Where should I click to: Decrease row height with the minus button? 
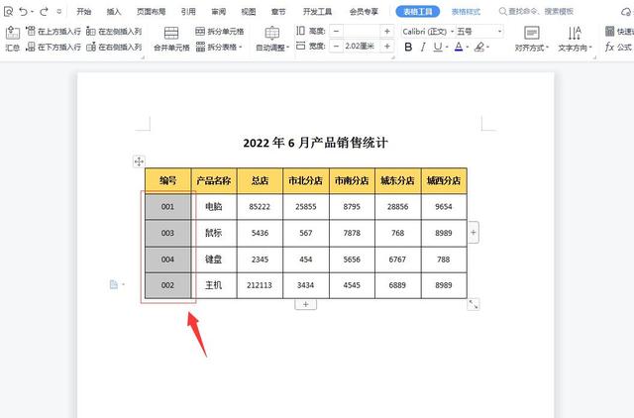pos(336,31)
